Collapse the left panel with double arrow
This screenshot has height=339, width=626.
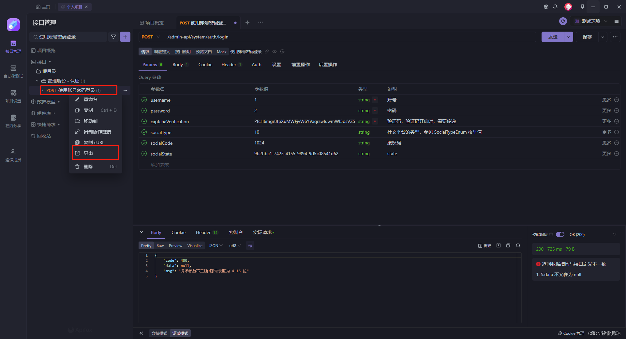tap(141, 333)
